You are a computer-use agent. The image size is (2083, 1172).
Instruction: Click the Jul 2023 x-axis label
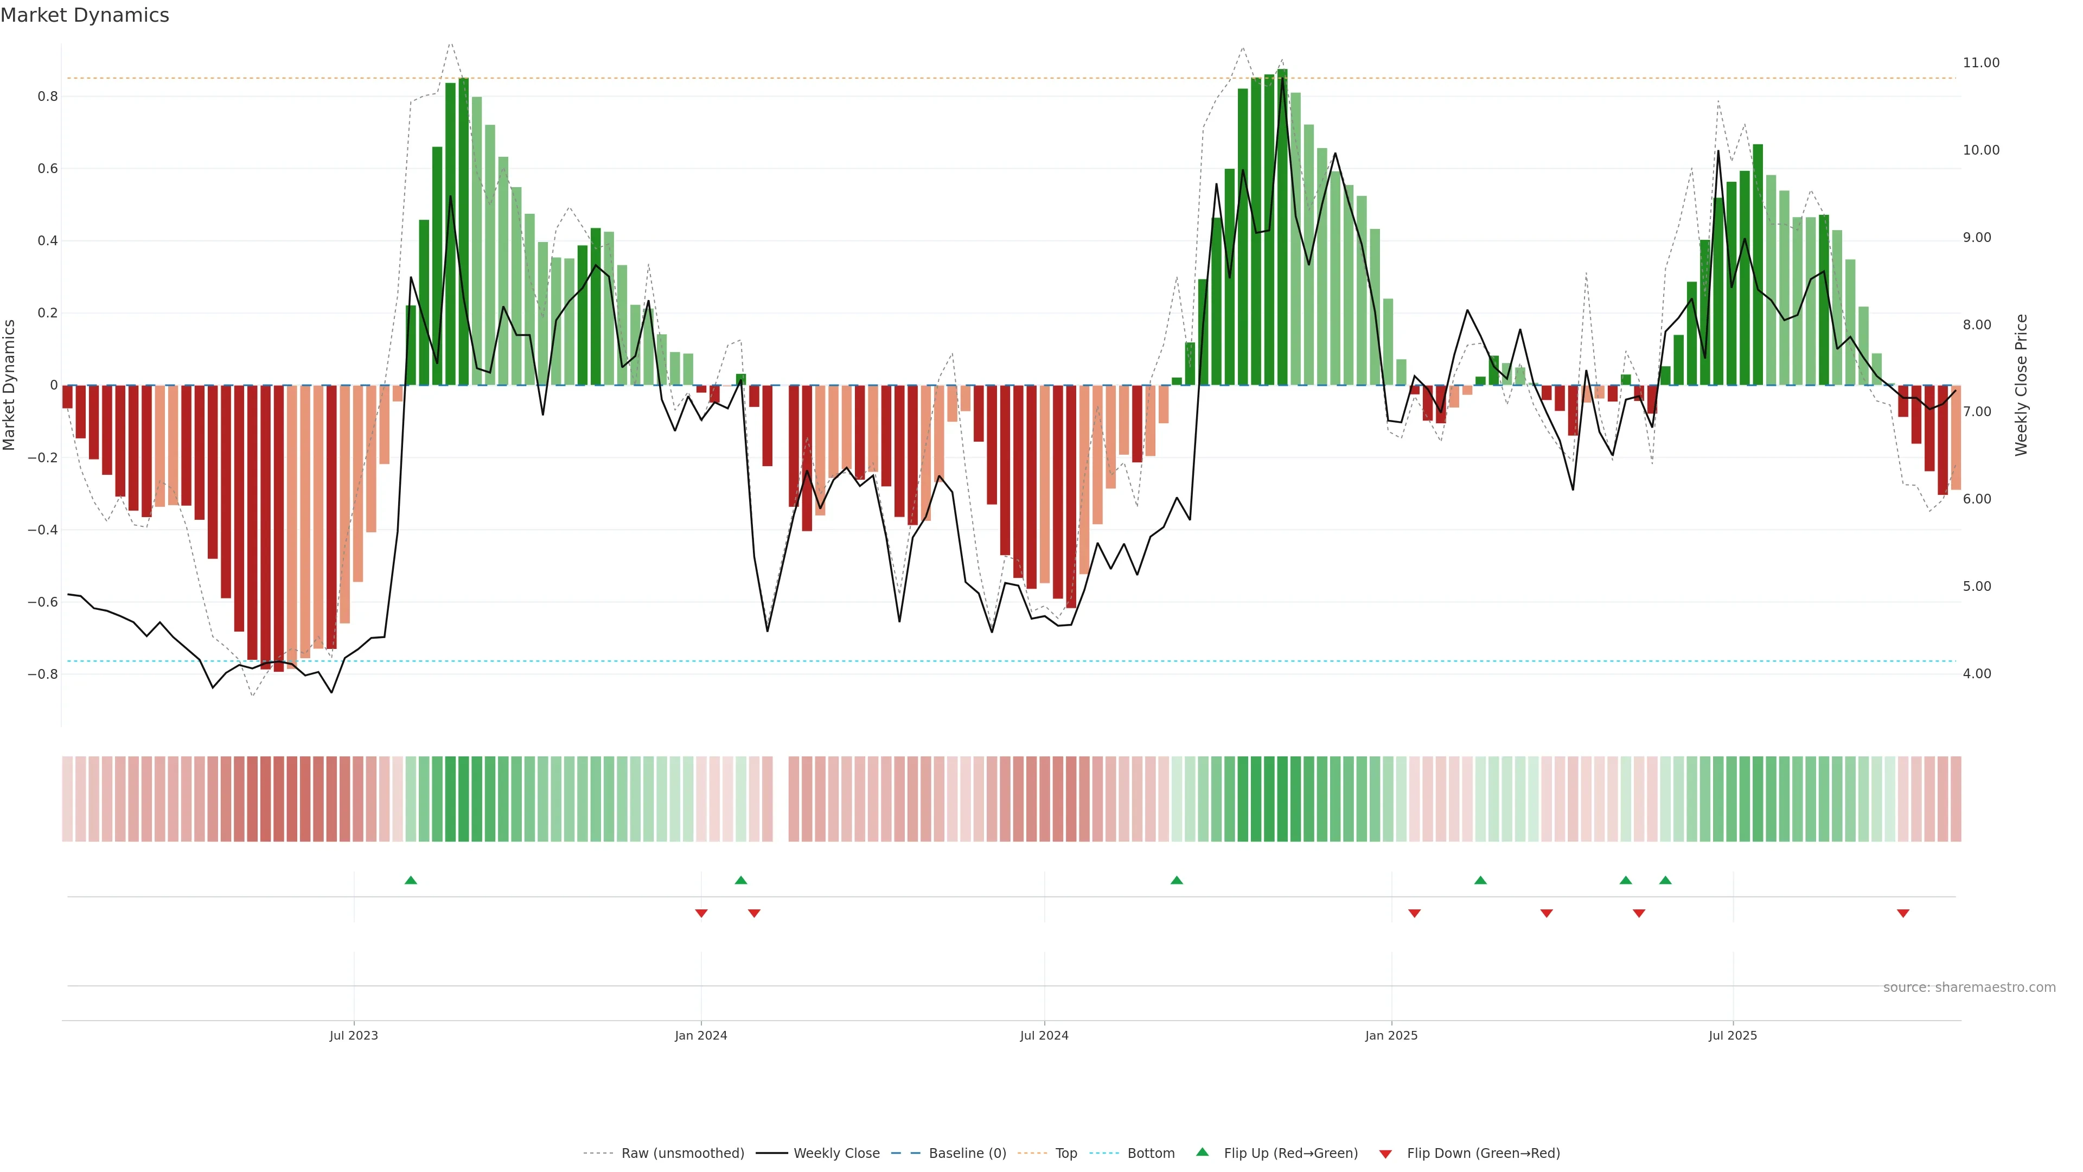(353, 1035)
